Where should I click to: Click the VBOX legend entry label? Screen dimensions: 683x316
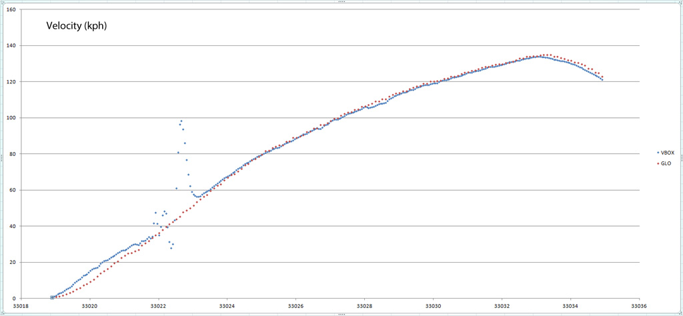667,153
